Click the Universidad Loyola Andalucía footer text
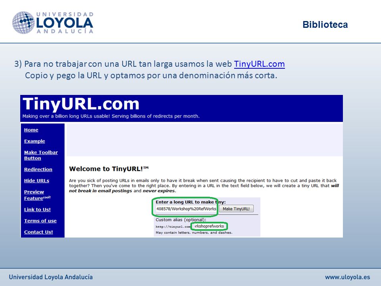The width and height of the screenshot is (381, 286). pyautogui.click(x=51, y=277)
